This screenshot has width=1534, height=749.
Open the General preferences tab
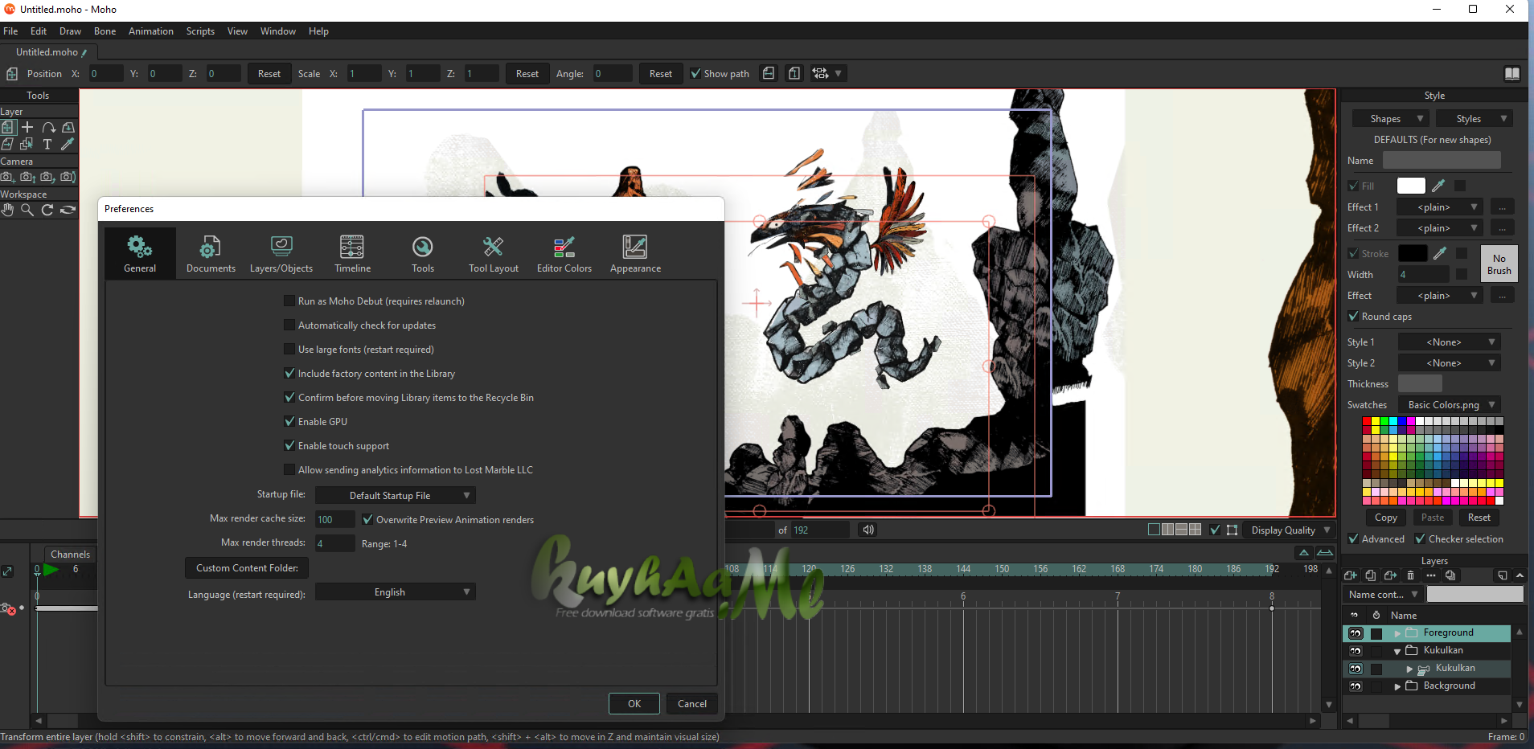(140, 253)
